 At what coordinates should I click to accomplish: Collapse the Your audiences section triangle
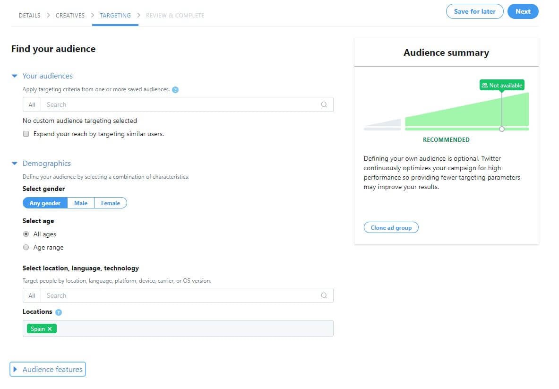15,76
